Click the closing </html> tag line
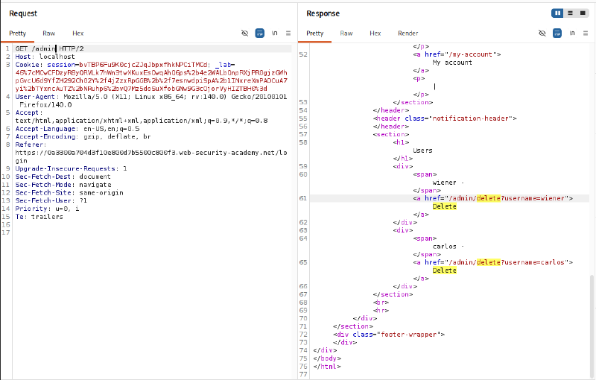 click(x=327, y=367)
